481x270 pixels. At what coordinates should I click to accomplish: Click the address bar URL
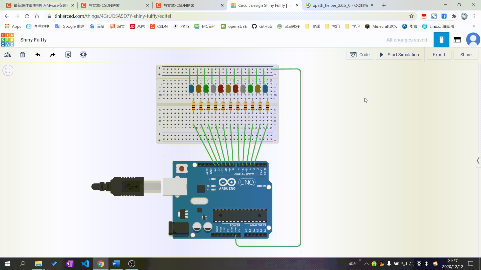click(x=113, y=16)
